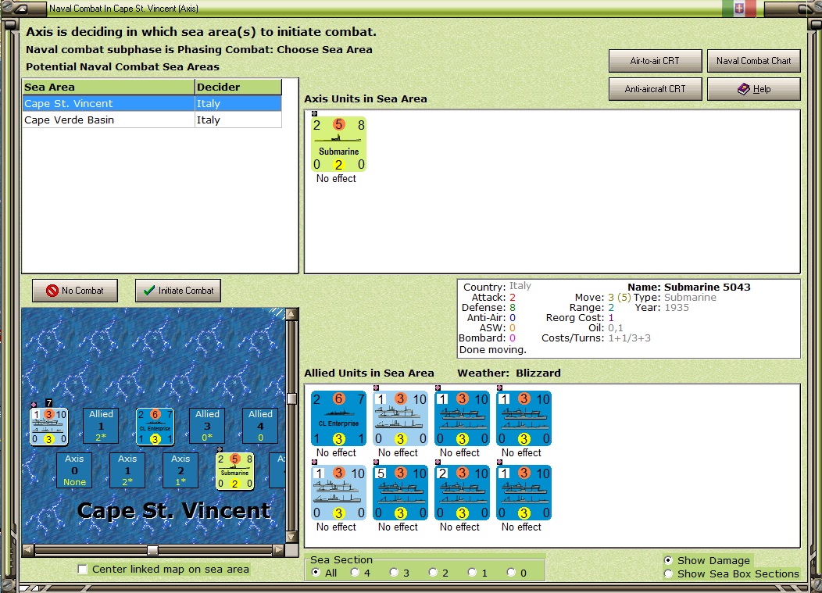822x593 pixels.
Task: Select the Axis 0 None sea box
Action: pos(74,470)
